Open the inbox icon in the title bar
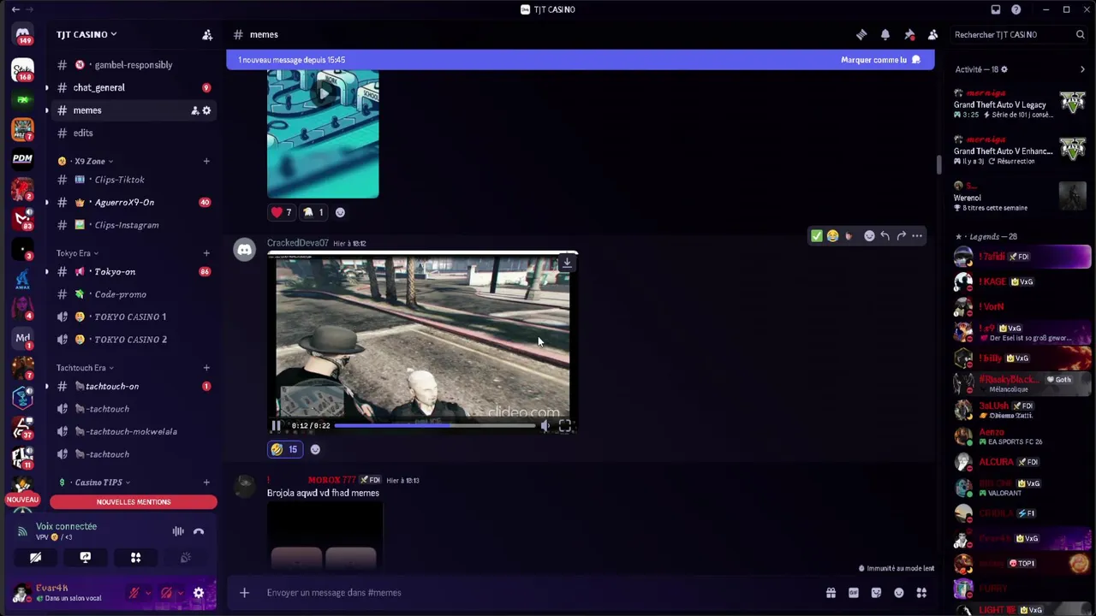 [995, 9]
